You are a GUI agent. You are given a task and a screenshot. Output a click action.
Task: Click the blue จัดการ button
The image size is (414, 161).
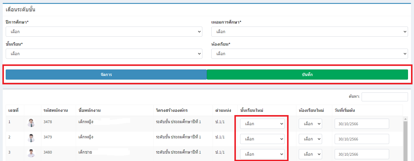pos(106,75)
